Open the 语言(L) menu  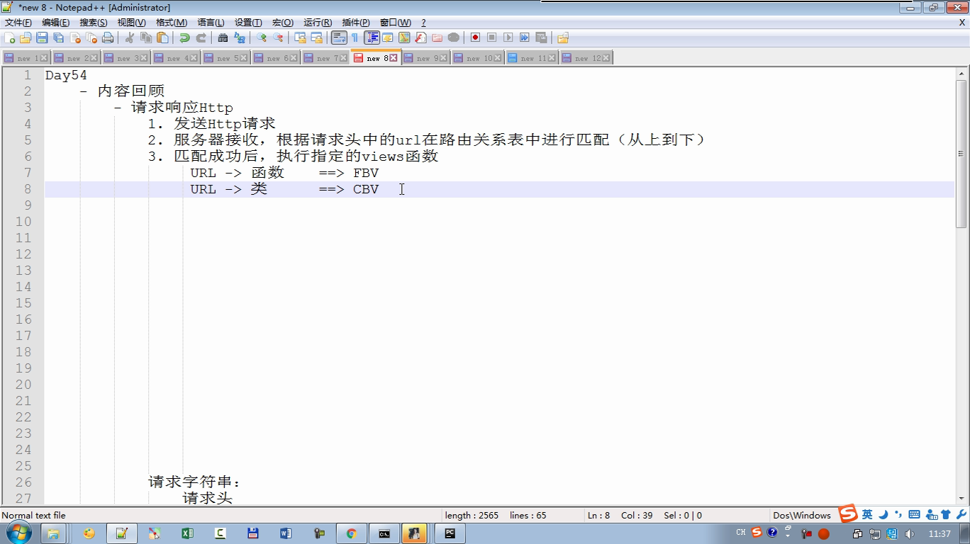[211, 23]
